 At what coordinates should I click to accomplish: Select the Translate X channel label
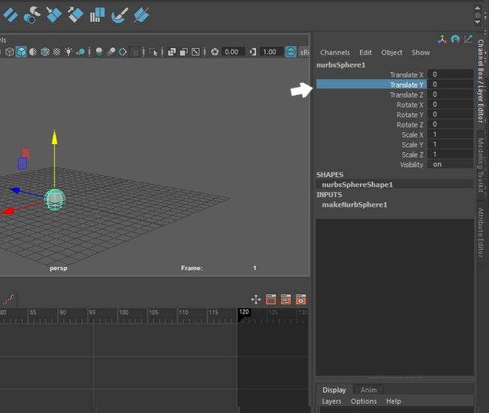coord(406,75)
